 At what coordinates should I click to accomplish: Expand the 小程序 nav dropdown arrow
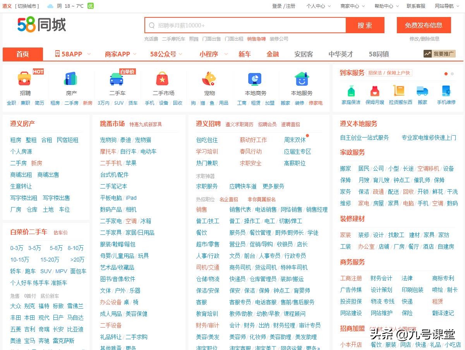tap(226, 54)
